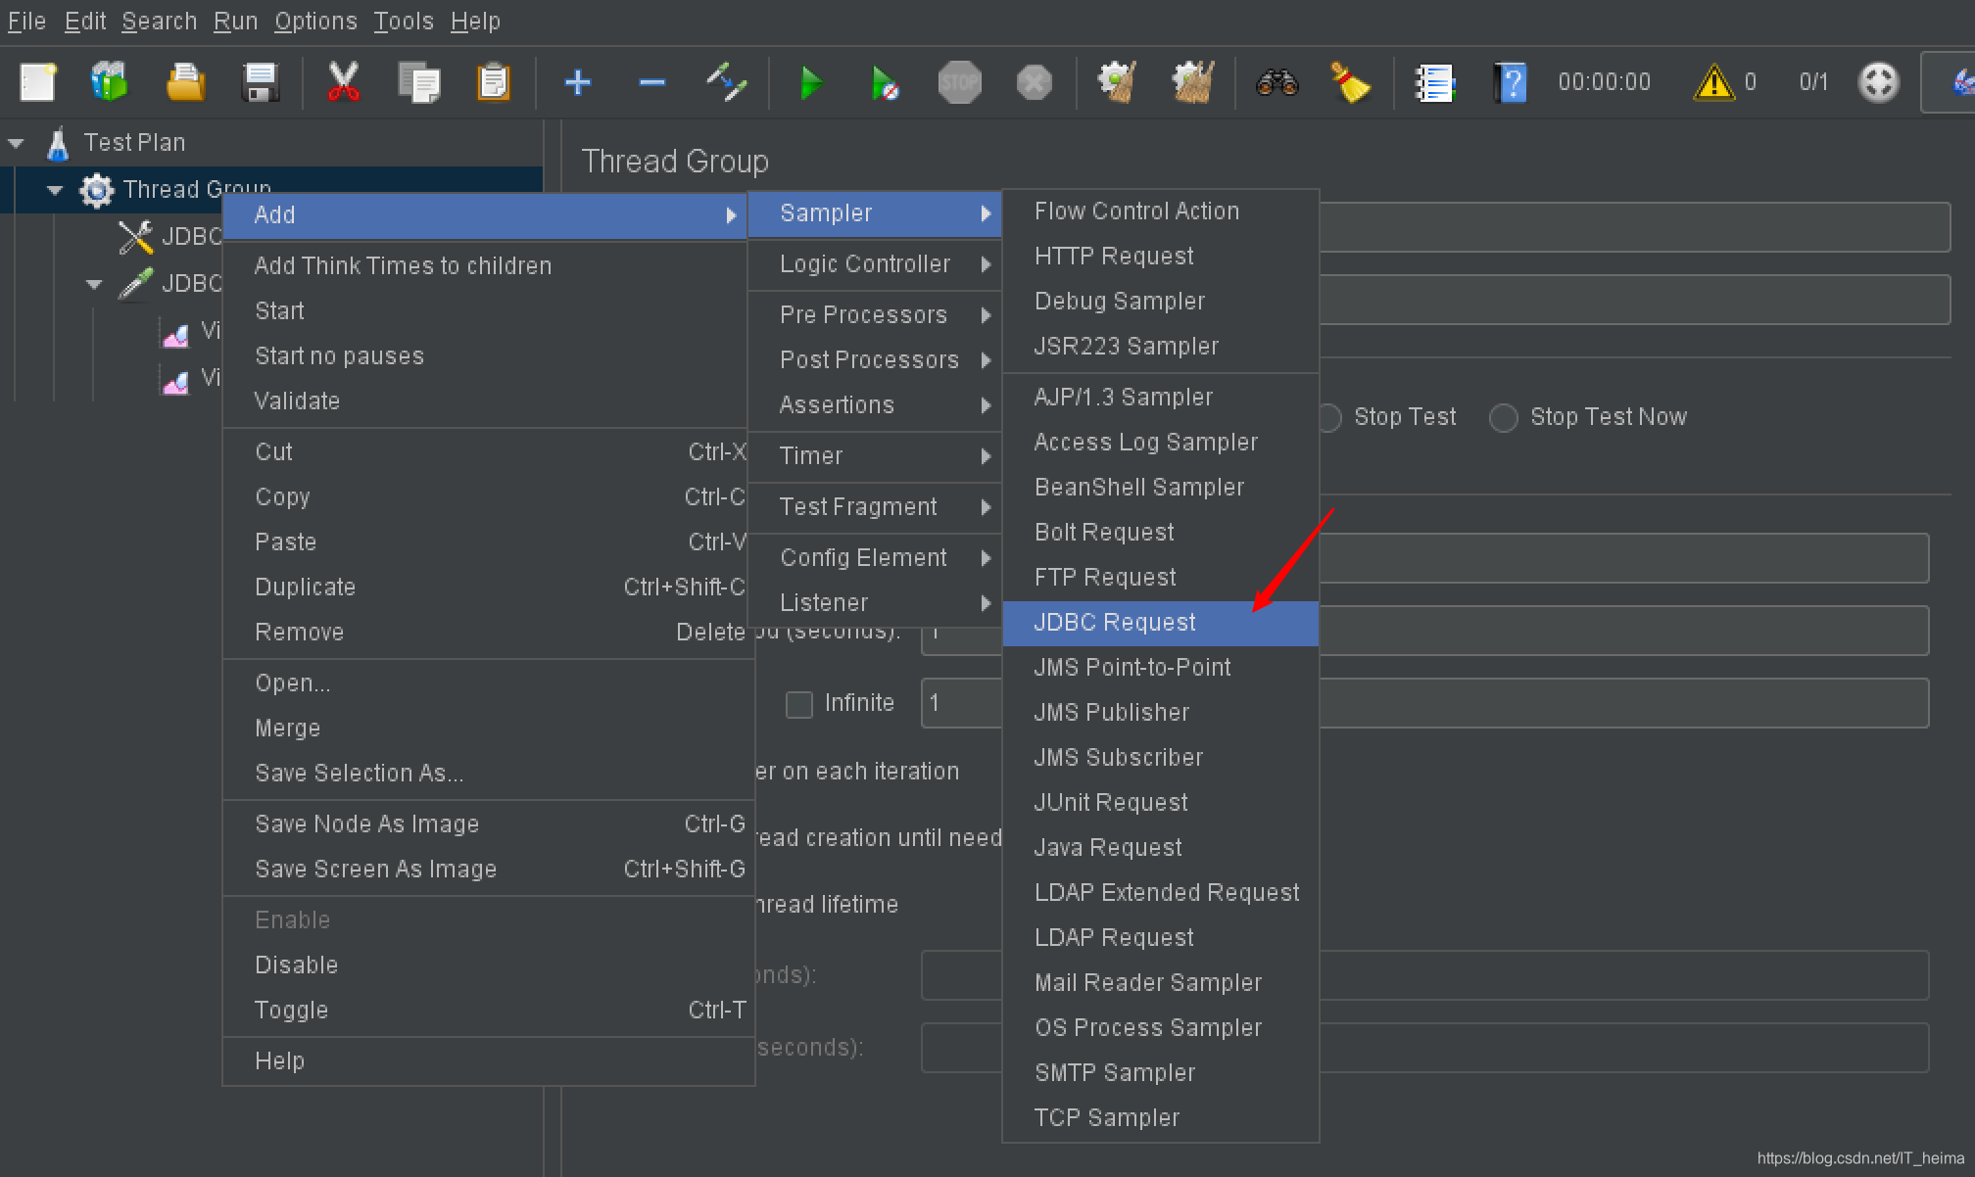
Task: Click Start no pauses toolbar icon
Action: (x=885, y=83)
